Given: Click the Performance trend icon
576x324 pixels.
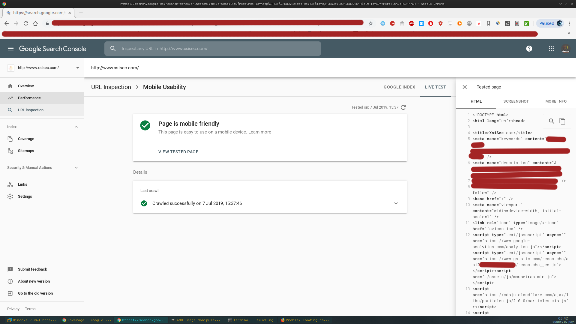Looking at the screenshot, I should (10, 98).
